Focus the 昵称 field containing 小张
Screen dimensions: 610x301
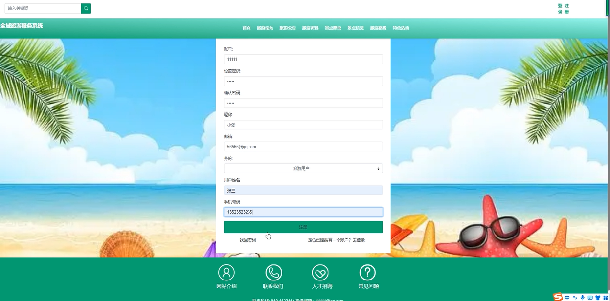(x=303, y=125)
